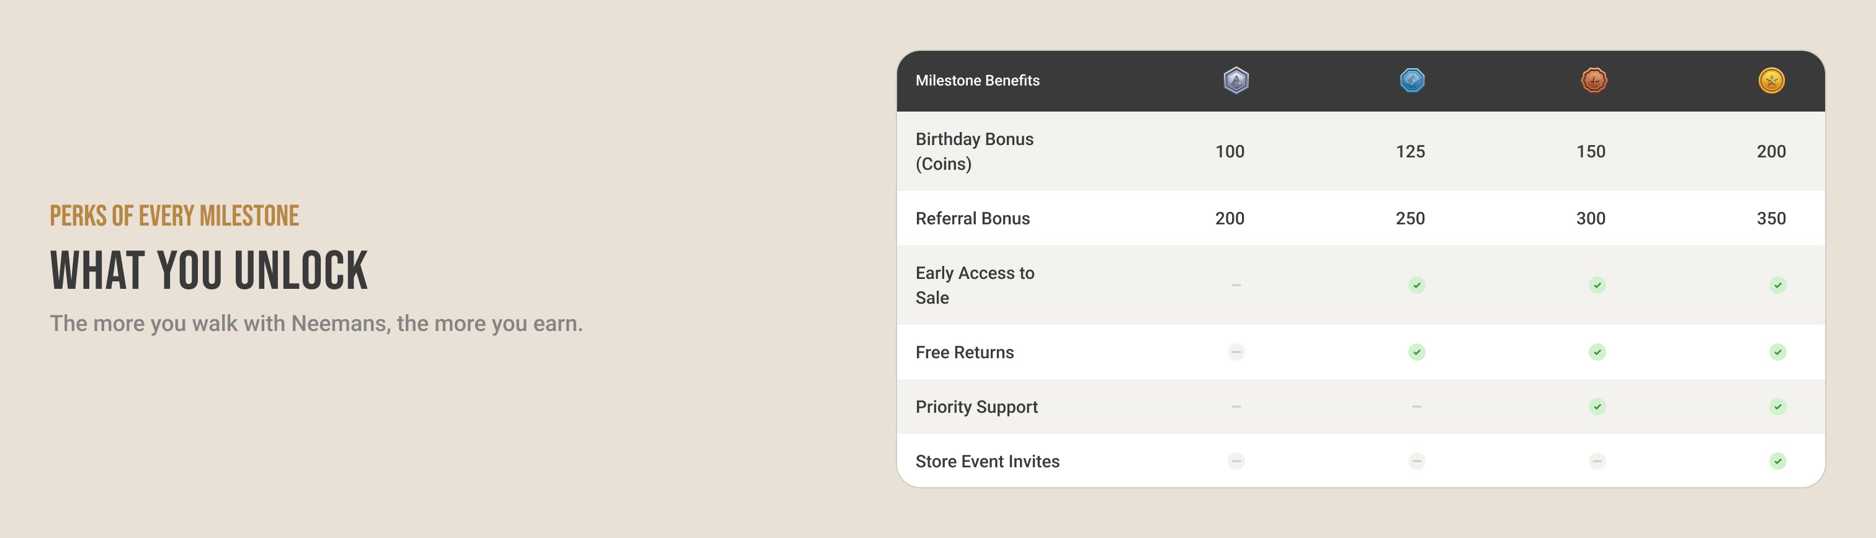This screenshot has height=538, width=1876.
Task: Select the Referral Bonus row label
Action: pos(972,218)
